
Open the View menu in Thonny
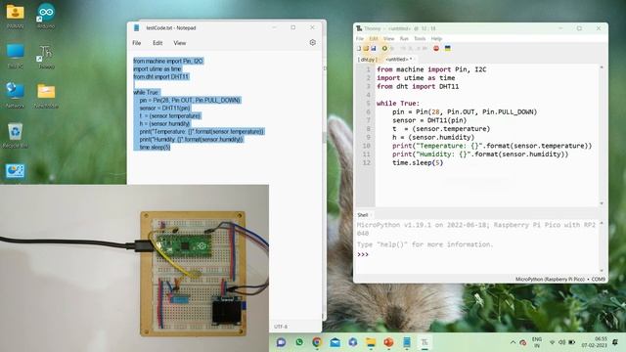(x=388, y=39)
